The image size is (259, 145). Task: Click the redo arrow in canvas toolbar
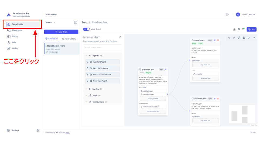click(x=234, y=38)
